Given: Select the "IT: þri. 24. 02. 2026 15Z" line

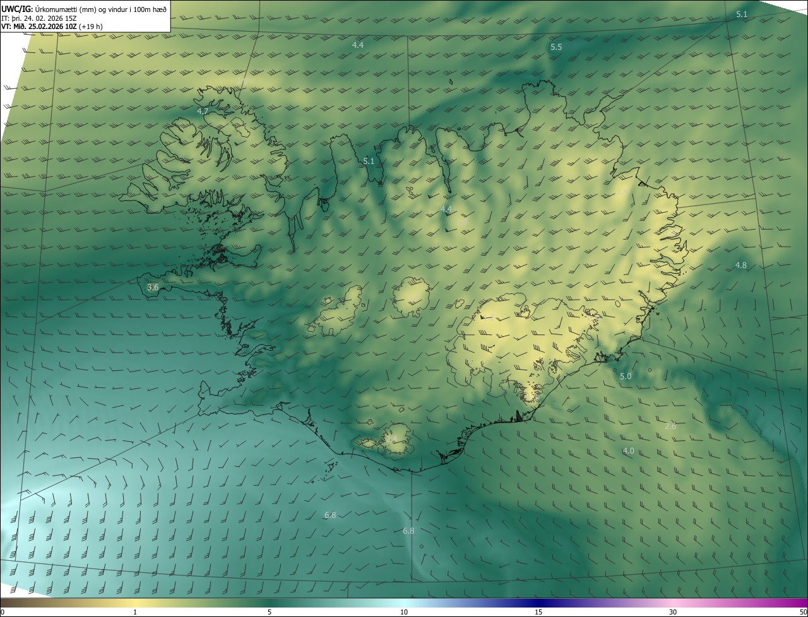Looking at the screenshot, I should 39,18.
